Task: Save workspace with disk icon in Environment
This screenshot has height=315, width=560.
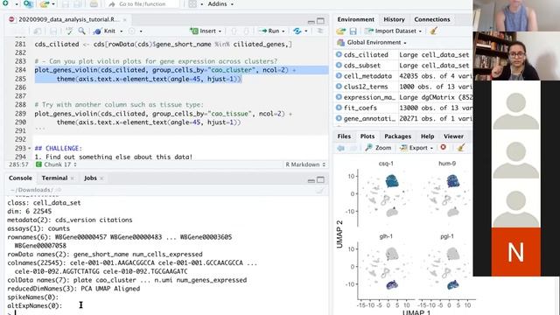Action: [353, 31]
